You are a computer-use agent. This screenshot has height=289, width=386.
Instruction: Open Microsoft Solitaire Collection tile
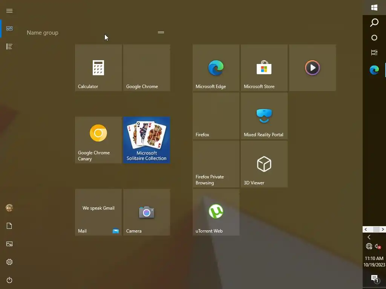[147, 140]
